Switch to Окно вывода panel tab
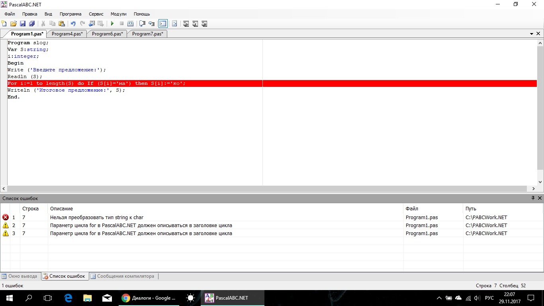The height and width of the screenshot is (306, 544). (x=20, y=276)
